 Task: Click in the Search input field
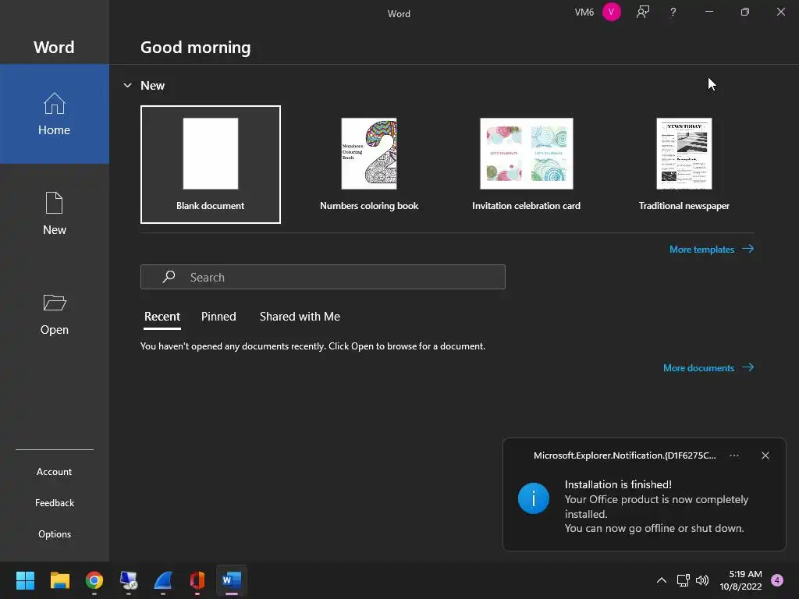(323, 277)
